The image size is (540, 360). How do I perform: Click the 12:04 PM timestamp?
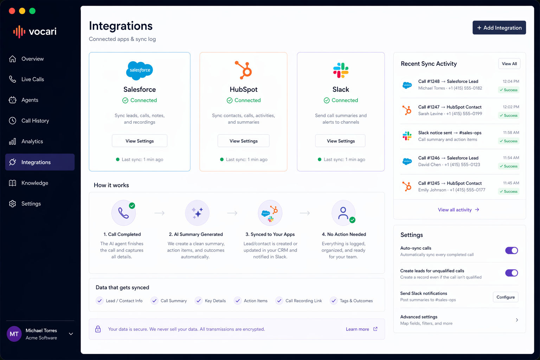pos(511,81)
